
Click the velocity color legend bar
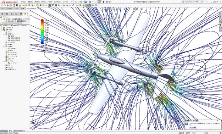(42, 31)
